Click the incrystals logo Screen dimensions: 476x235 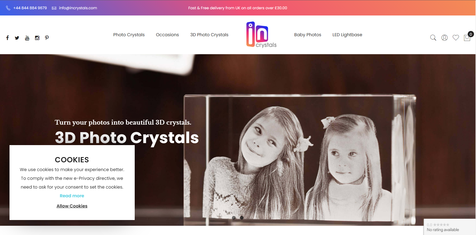point(261,35)
